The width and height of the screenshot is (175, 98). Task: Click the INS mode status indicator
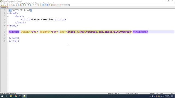pyautogui.click(x=171, y=93)
